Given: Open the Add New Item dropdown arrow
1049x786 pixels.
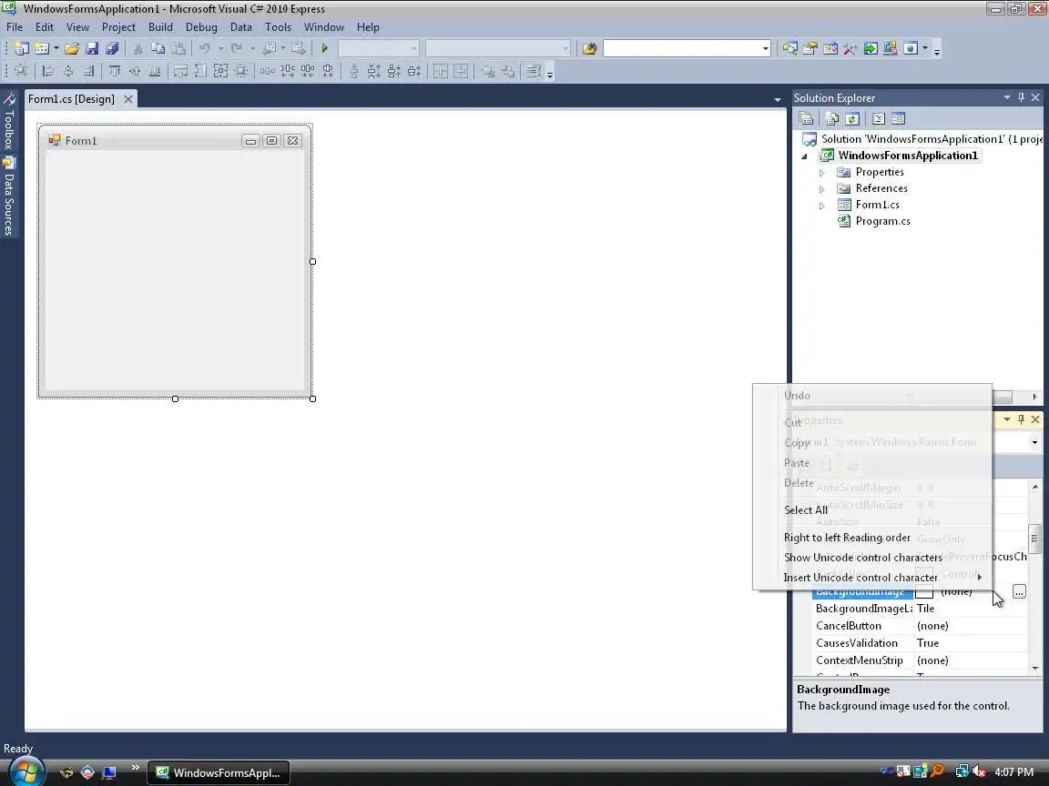Looking at the screenshot, I should (x=56, y=48).
